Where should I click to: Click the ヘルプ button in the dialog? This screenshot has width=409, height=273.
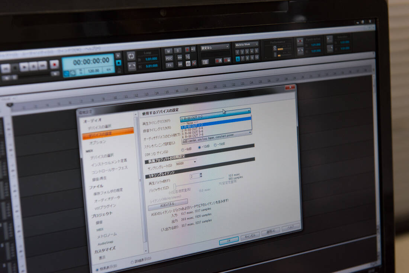click(290, 227)
